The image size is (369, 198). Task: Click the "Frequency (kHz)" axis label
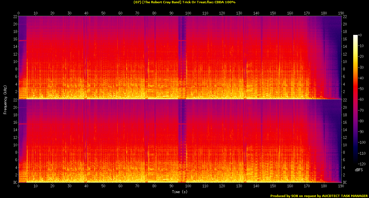(5, 99)
